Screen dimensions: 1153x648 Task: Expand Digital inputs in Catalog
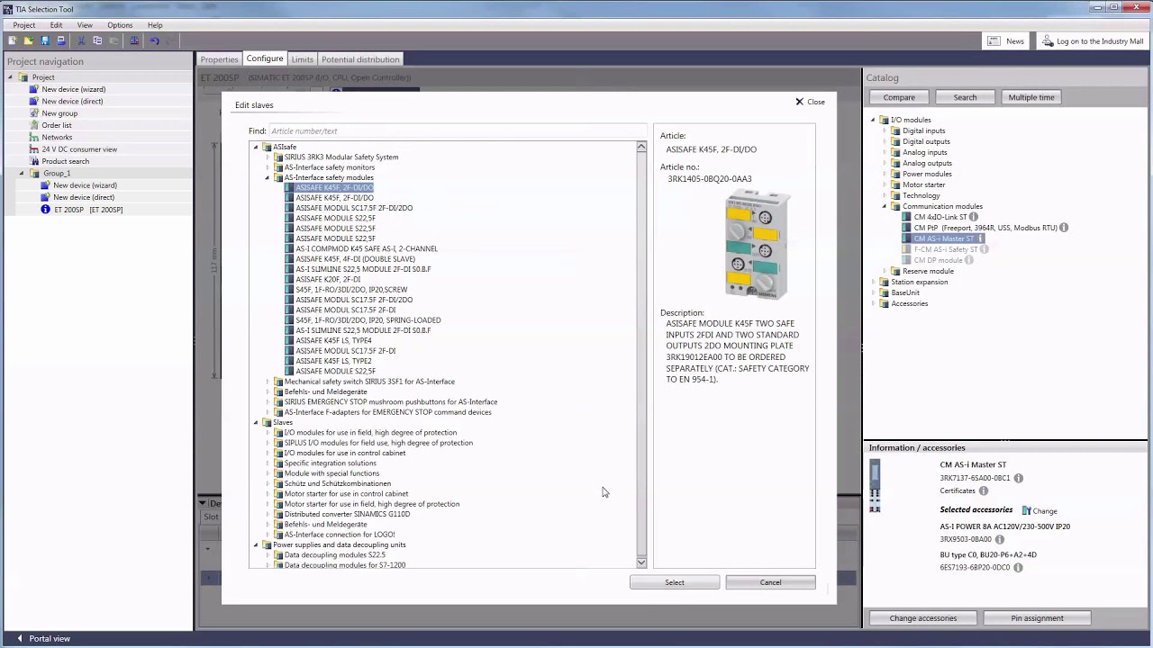[885, 130]
